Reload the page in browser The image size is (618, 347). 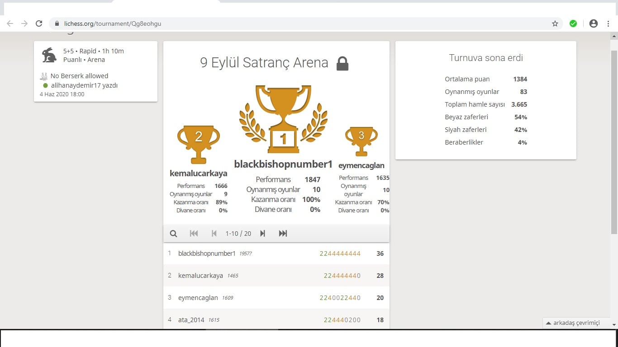click(x=39, y=23)
